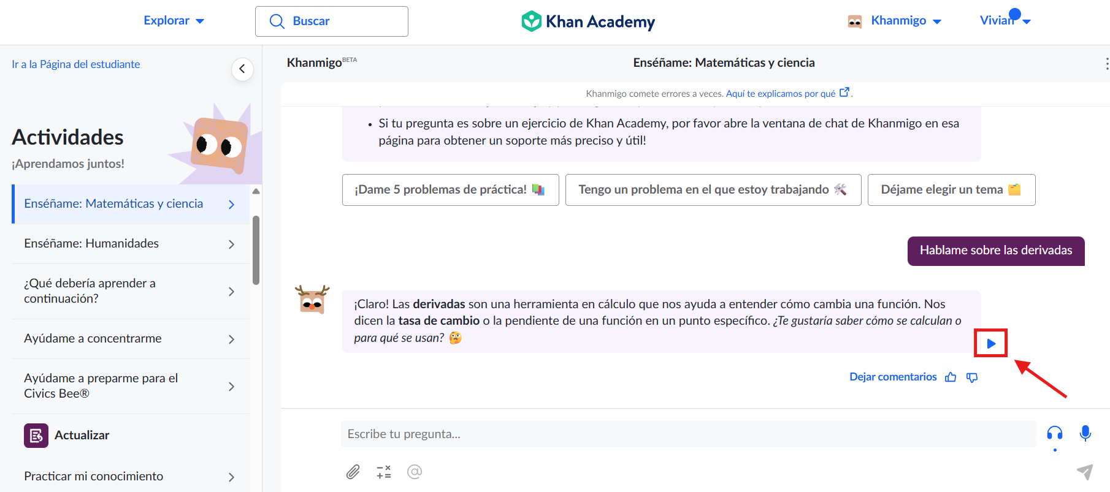Select Enséñame: Humanidades activity
The height and width of the screenshot is (492, 1110).
tap(130, 244)
